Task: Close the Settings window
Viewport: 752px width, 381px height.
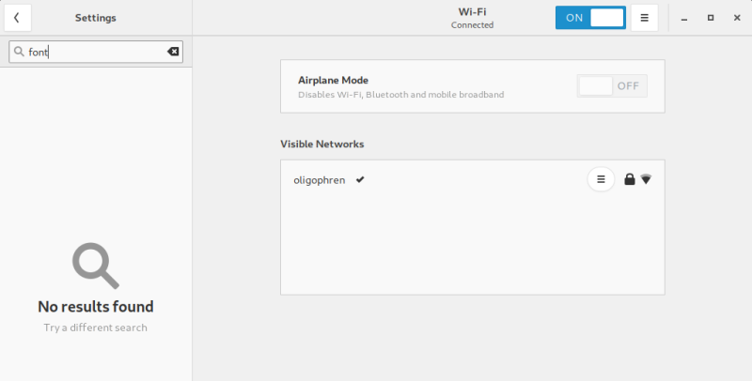Action: click(x=735, y=18)
